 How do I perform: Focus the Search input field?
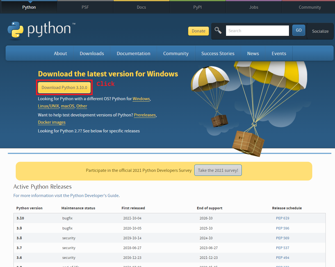coord(257,31)
